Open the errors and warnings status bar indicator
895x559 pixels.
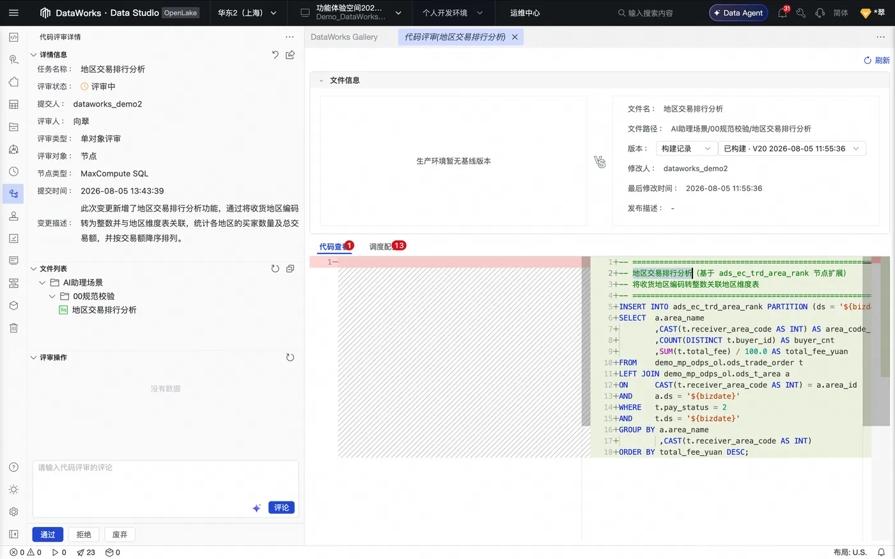point(26,553)
